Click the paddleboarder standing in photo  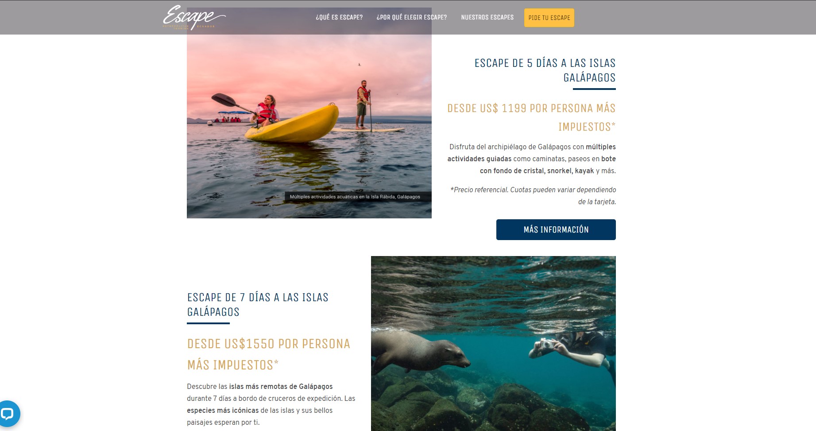[x=364, y=105]
